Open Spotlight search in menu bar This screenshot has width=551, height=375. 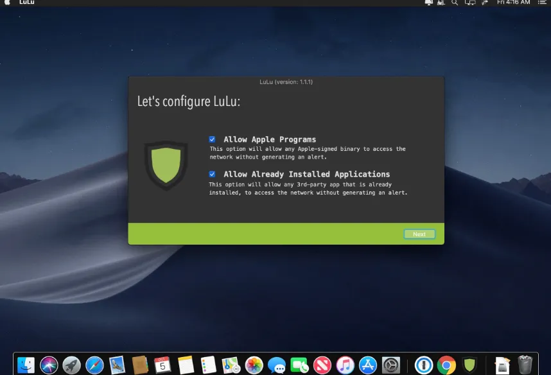pyautogui.click(x=455, y=3)
